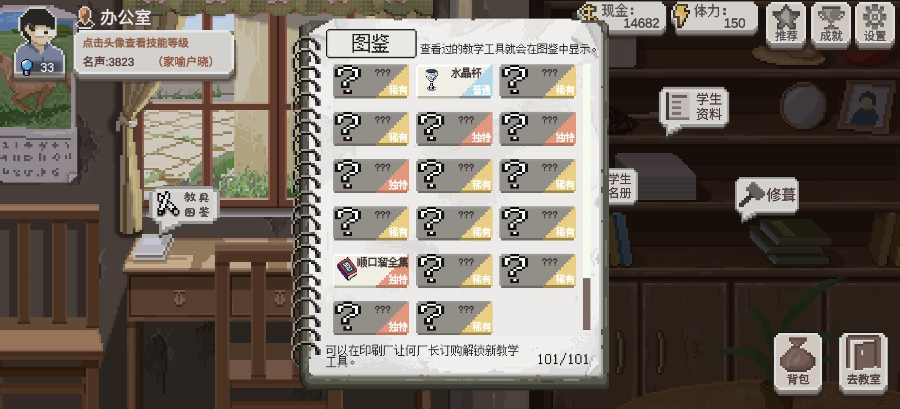Click the 教具图鉴 tools bubble

184,205
